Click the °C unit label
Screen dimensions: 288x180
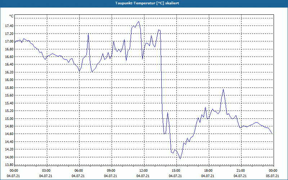tap(12, 16)
